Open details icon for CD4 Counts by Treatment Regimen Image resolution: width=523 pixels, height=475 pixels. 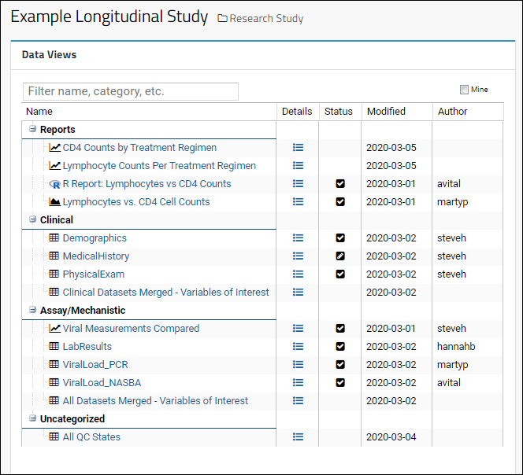pyautogui.click(x=298, y=148)
